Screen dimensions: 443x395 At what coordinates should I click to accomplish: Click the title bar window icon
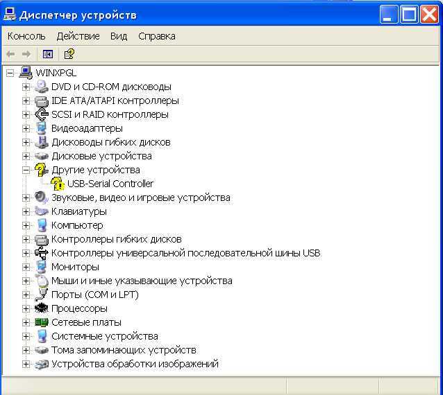(10, 14)
